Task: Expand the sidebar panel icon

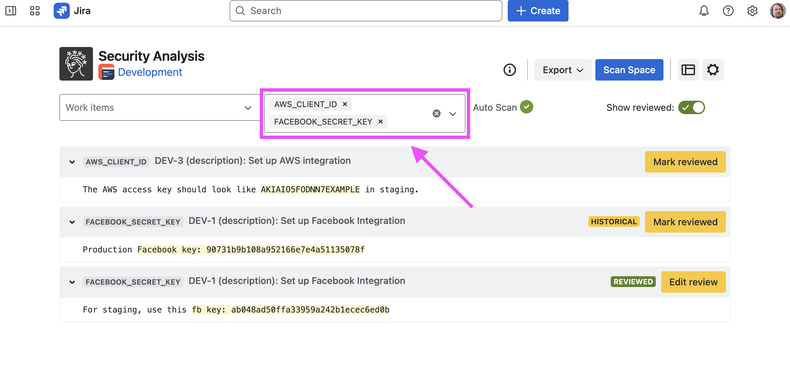Action: pos(11,11)
